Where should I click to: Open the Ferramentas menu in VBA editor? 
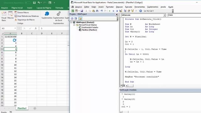pyautogui.click(x=139, y=7)
